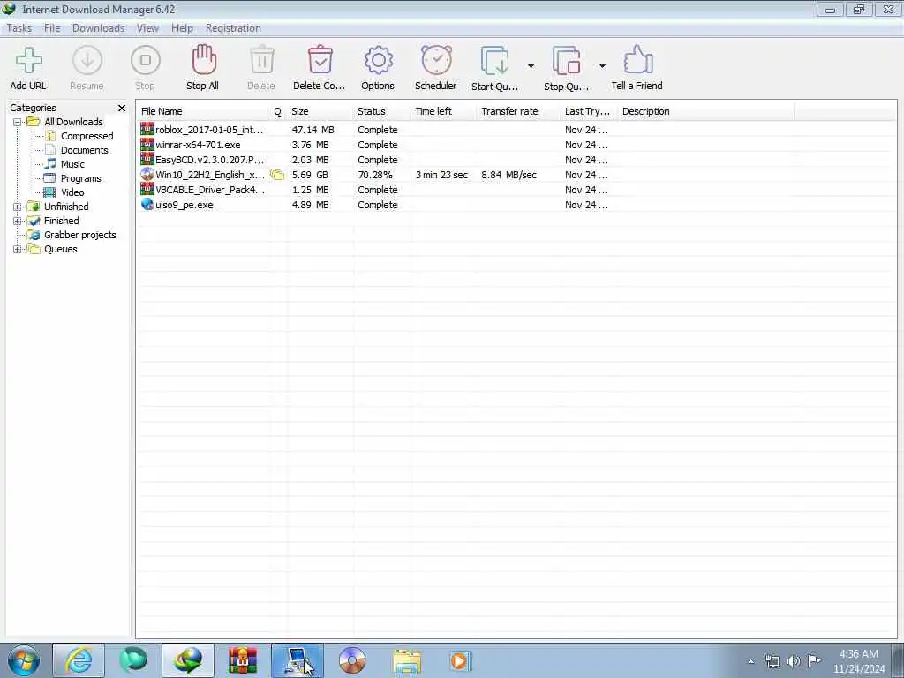Click the Delete trash can icon
The height and width of the screenshot is (678, 904).
261,60
